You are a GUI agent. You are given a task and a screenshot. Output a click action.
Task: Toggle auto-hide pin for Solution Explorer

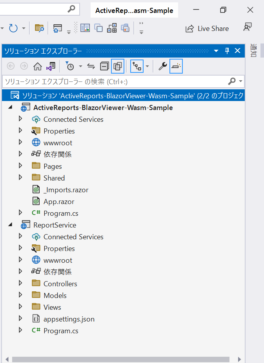(x=227, y=51)
